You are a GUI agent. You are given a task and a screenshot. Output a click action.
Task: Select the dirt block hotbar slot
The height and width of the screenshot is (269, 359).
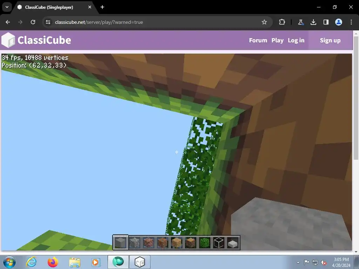(163, 242)
